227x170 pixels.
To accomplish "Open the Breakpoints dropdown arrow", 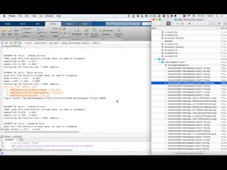I will click(77, 36).
